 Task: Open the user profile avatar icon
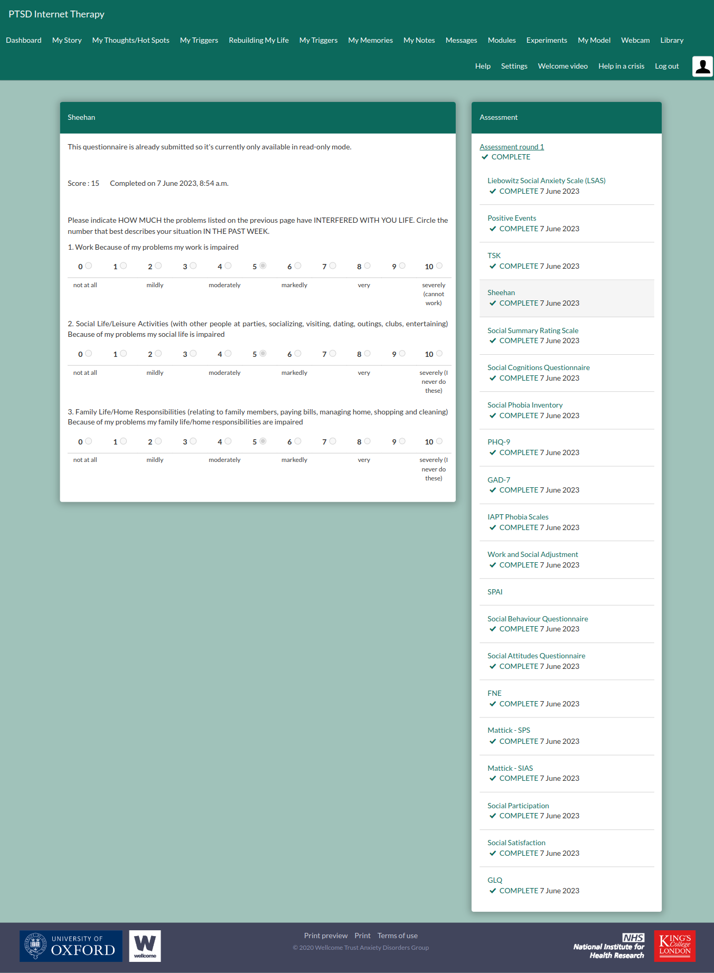(x=702, y=67)
